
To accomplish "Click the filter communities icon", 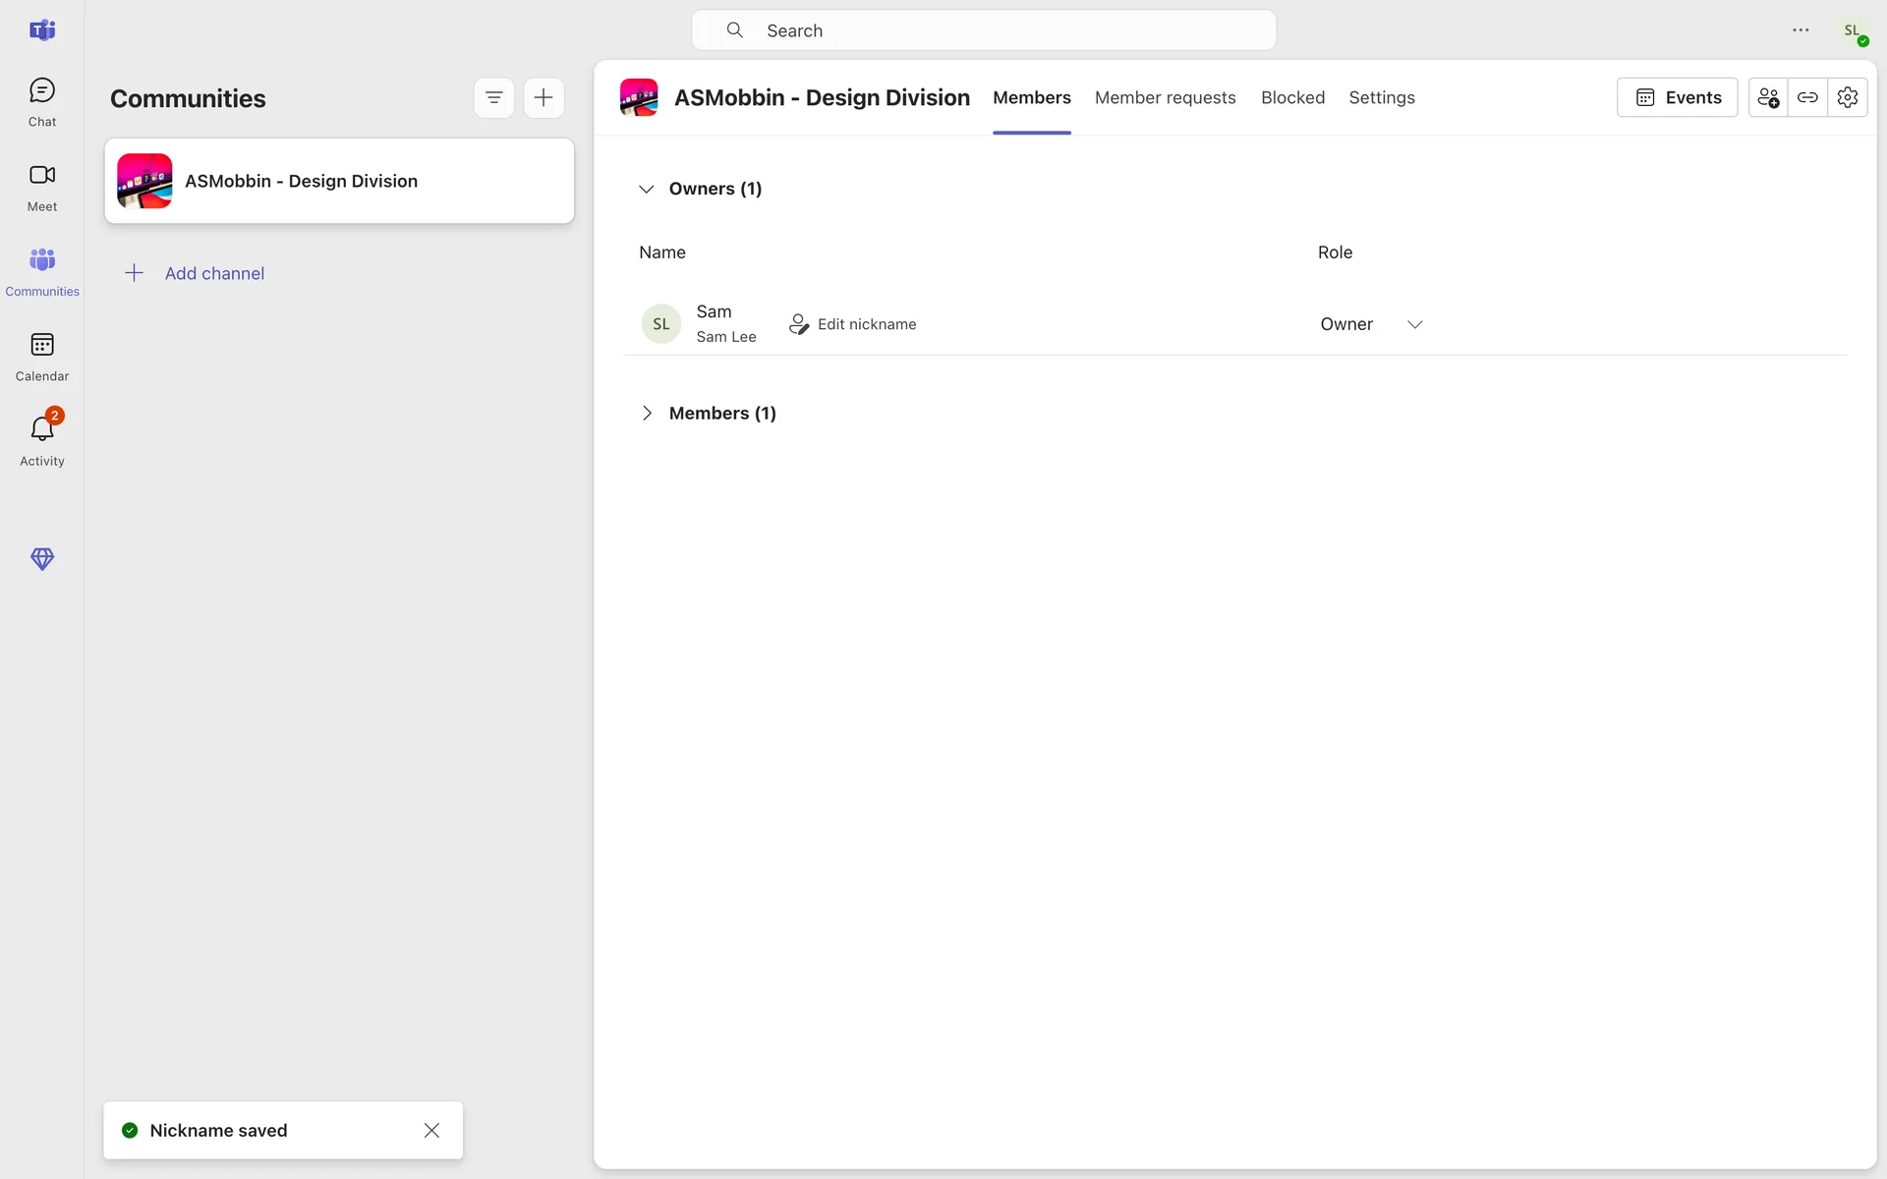I will pos(493,97).
